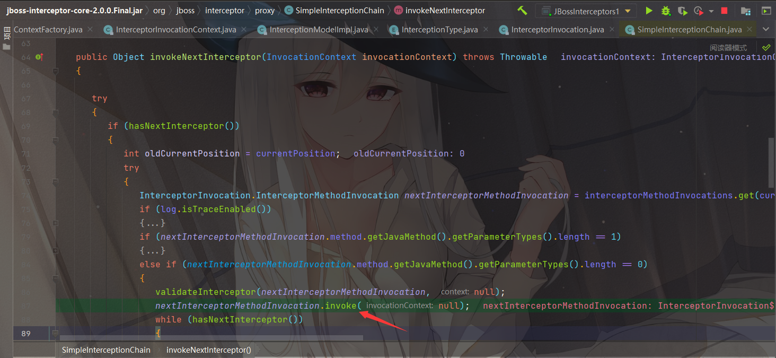Screen dimensions: 776x358
Task: Switch to the InterceptorInvocationContext.java tab
Action: coord(176,30)
